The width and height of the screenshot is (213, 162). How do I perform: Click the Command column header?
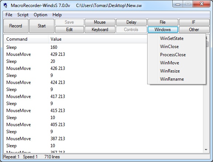click(26, 39)
